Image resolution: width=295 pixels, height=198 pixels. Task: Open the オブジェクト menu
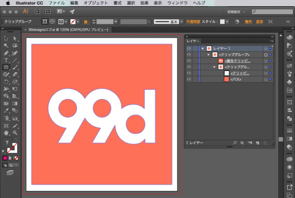[96, 3]
